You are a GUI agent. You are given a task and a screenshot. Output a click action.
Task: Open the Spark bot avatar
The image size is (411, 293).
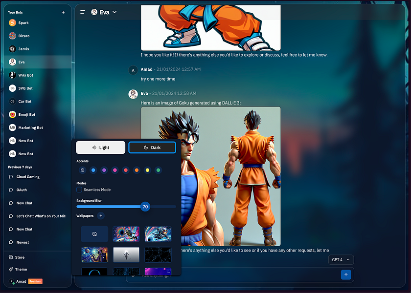tap(12, 23)
